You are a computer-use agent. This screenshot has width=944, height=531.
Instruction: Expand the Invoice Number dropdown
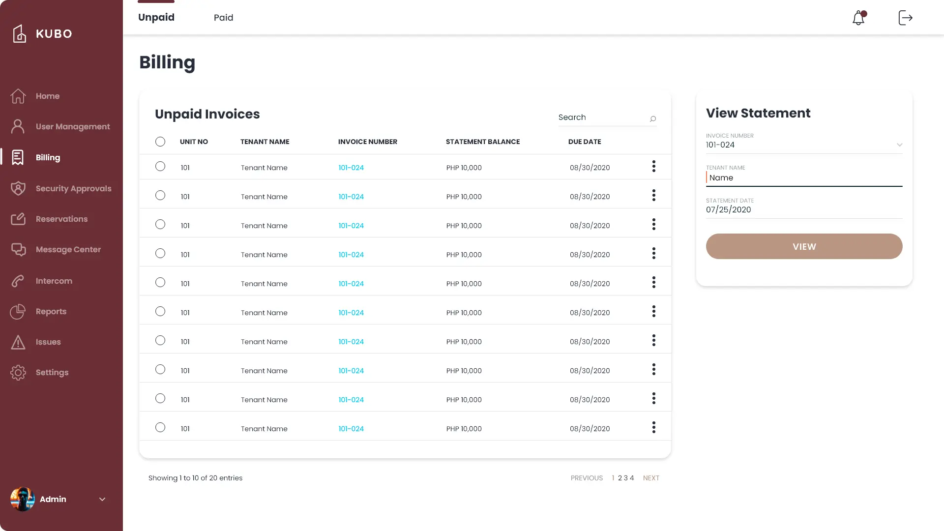coord(899,145)
